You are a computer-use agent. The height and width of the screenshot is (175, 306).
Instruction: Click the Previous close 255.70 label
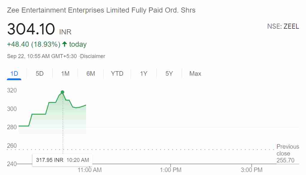coord(288,153)
